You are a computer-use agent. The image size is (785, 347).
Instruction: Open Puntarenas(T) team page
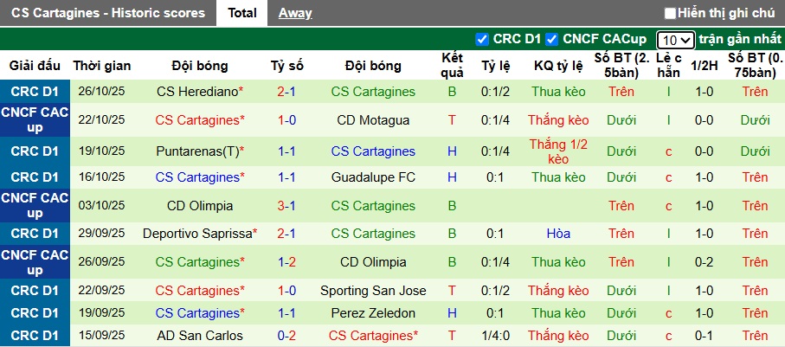196,151
